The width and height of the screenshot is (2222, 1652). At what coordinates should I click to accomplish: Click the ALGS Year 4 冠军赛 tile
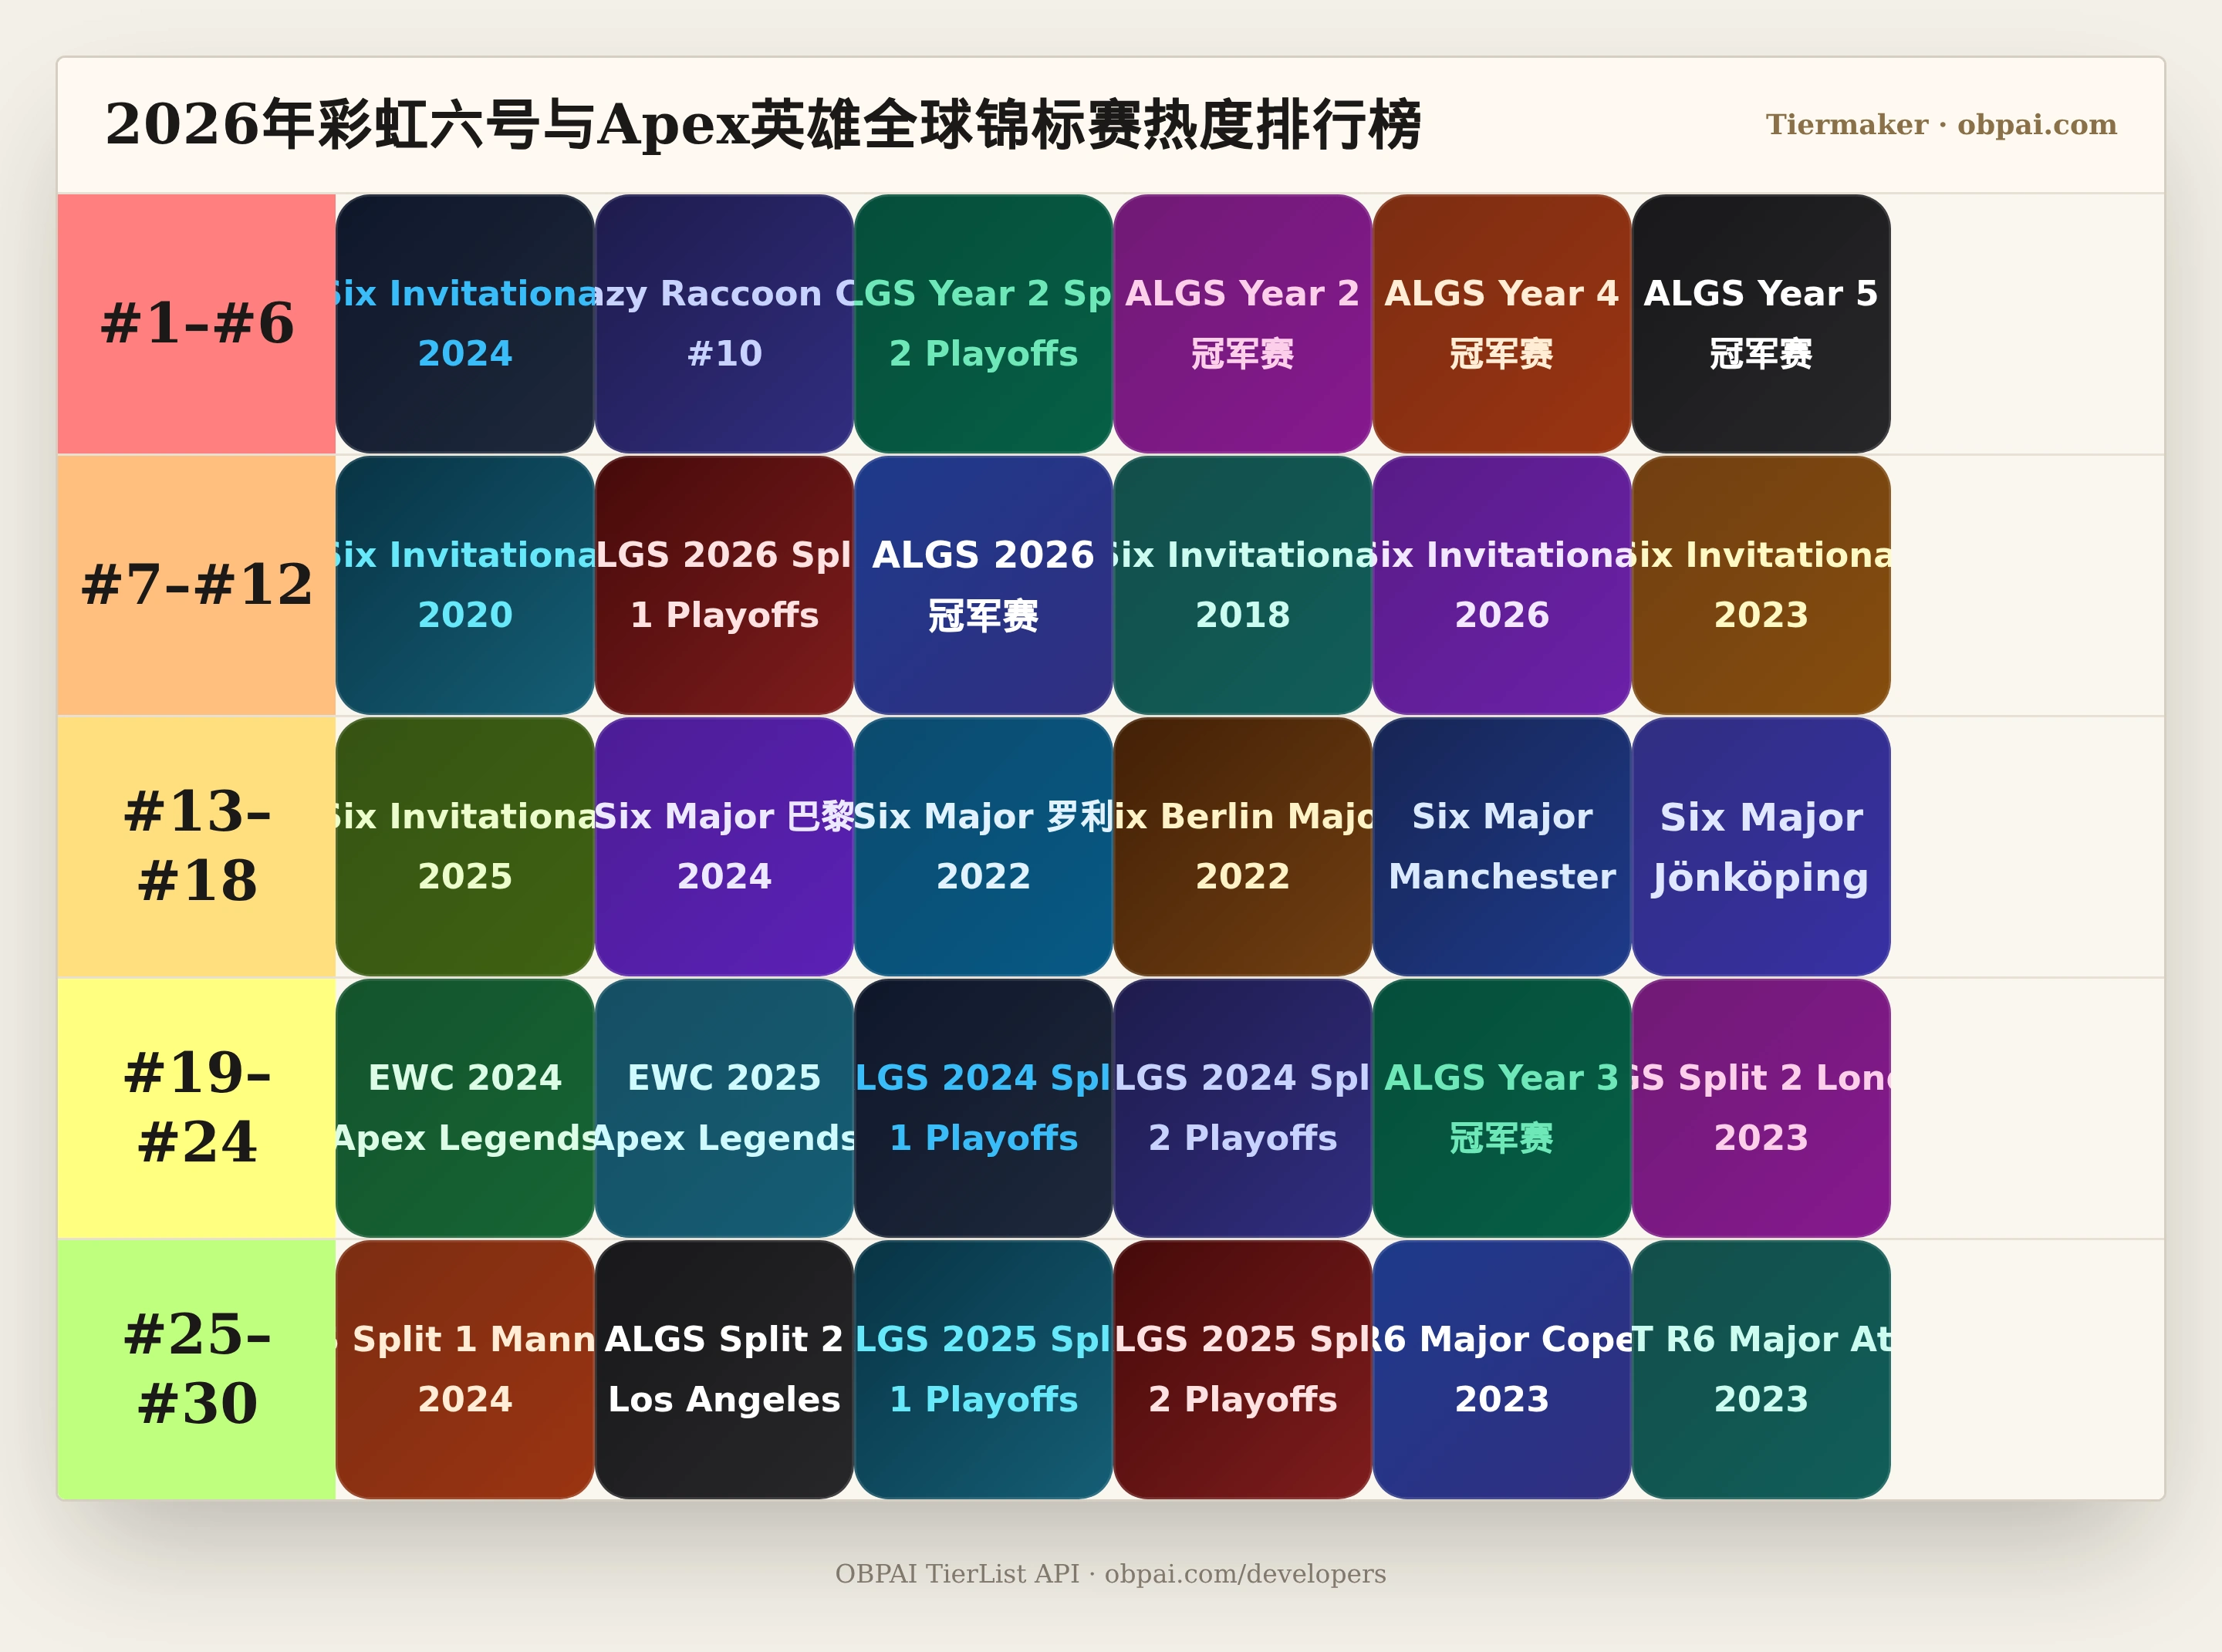pos(1501,324)
